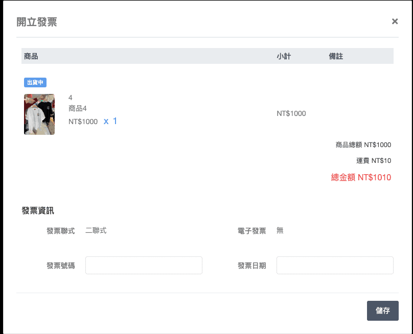Click the product number 4 above 商品4

point(71,98)
